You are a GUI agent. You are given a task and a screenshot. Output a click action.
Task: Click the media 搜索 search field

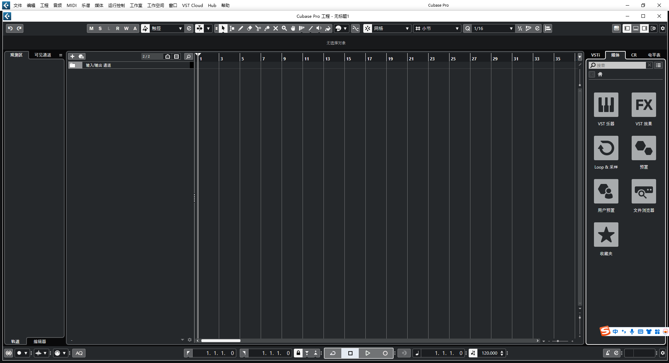point(620,65)
